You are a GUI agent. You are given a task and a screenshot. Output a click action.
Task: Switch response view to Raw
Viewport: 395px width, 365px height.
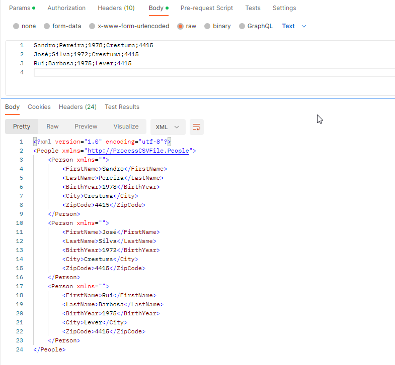tap(52, 127)
